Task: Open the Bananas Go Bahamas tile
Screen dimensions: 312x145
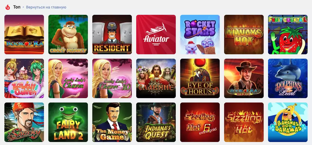Action: (x=288, y=122)
